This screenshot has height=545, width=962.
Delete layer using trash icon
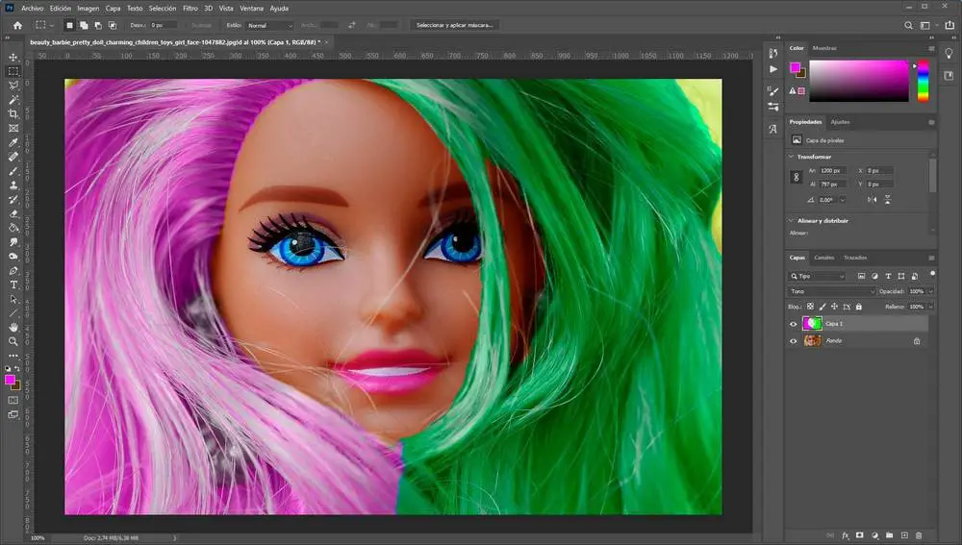[x=919, y=534]
